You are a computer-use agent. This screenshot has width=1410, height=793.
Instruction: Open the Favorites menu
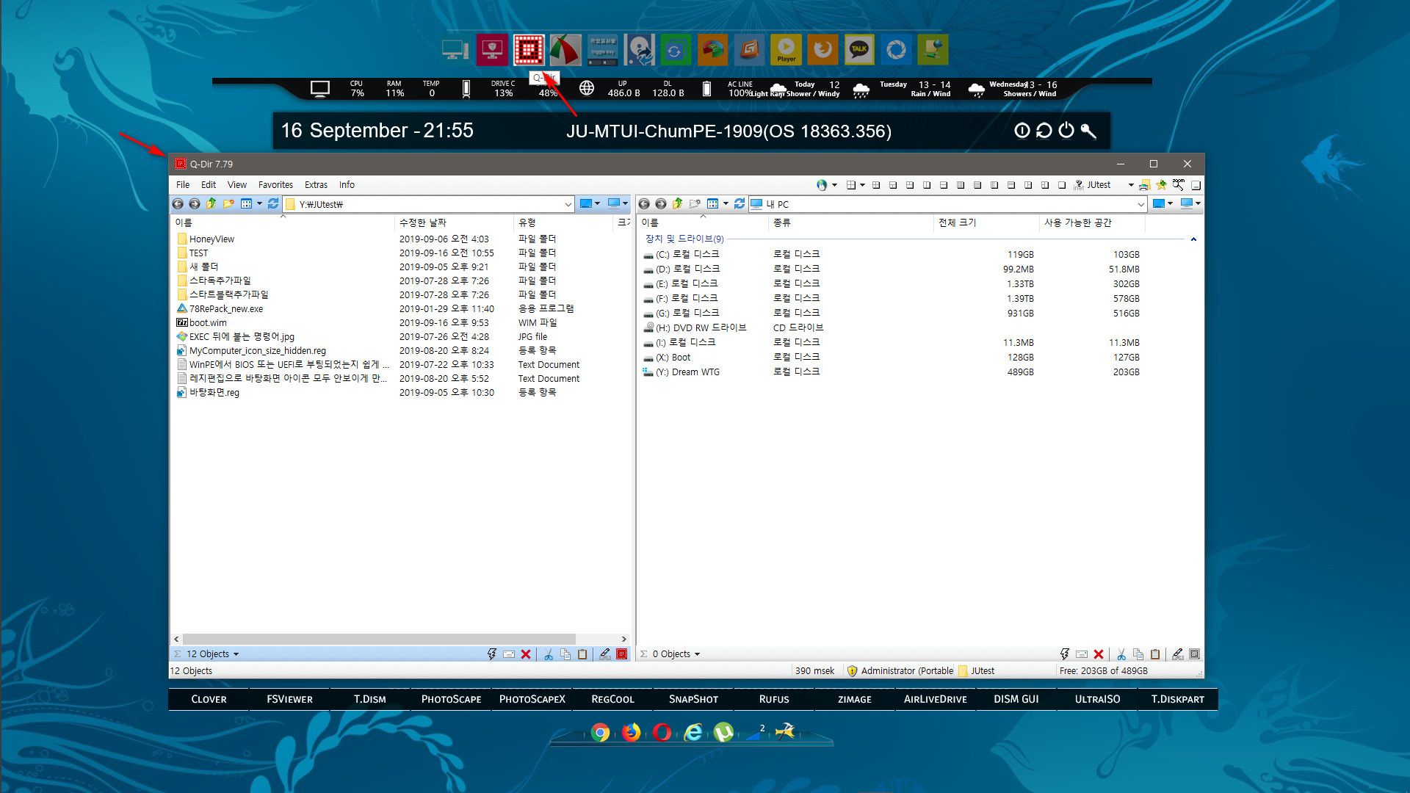tap(275, 185)
